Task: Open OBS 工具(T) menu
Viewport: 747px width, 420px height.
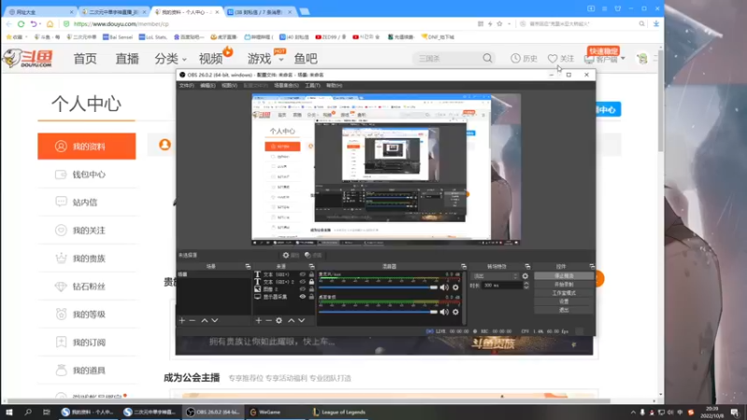Action: [313, 86]
